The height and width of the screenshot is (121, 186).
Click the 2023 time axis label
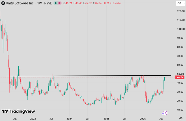(33, 119)
